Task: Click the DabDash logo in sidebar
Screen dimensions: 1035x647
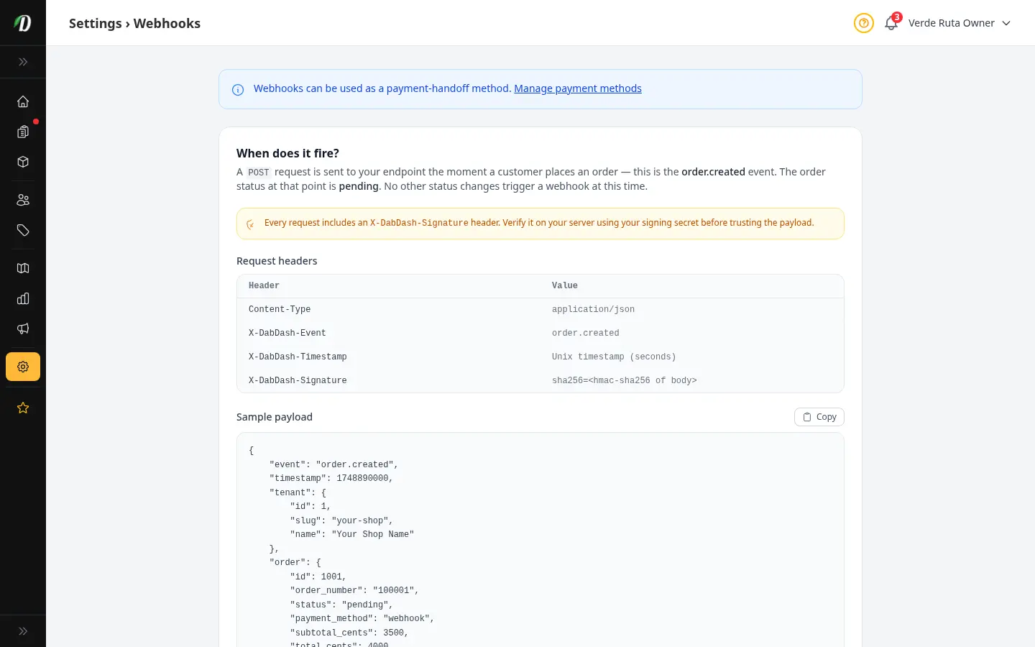Action: [x=23, y=23]
